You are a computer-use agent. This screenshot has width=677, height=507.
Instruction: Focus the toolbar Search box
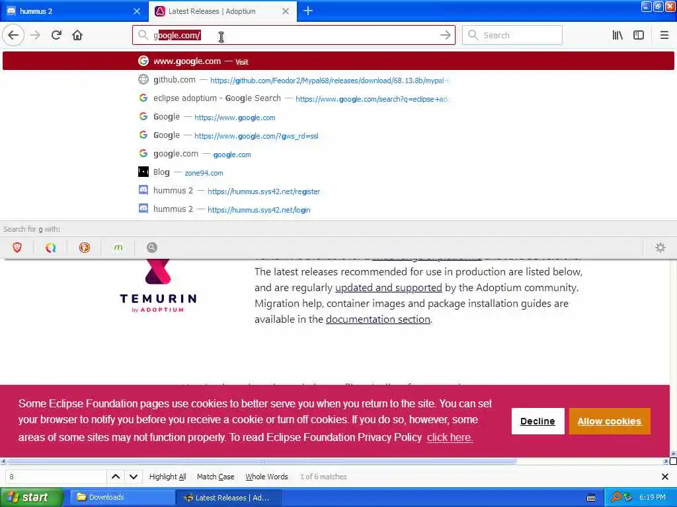512,36
